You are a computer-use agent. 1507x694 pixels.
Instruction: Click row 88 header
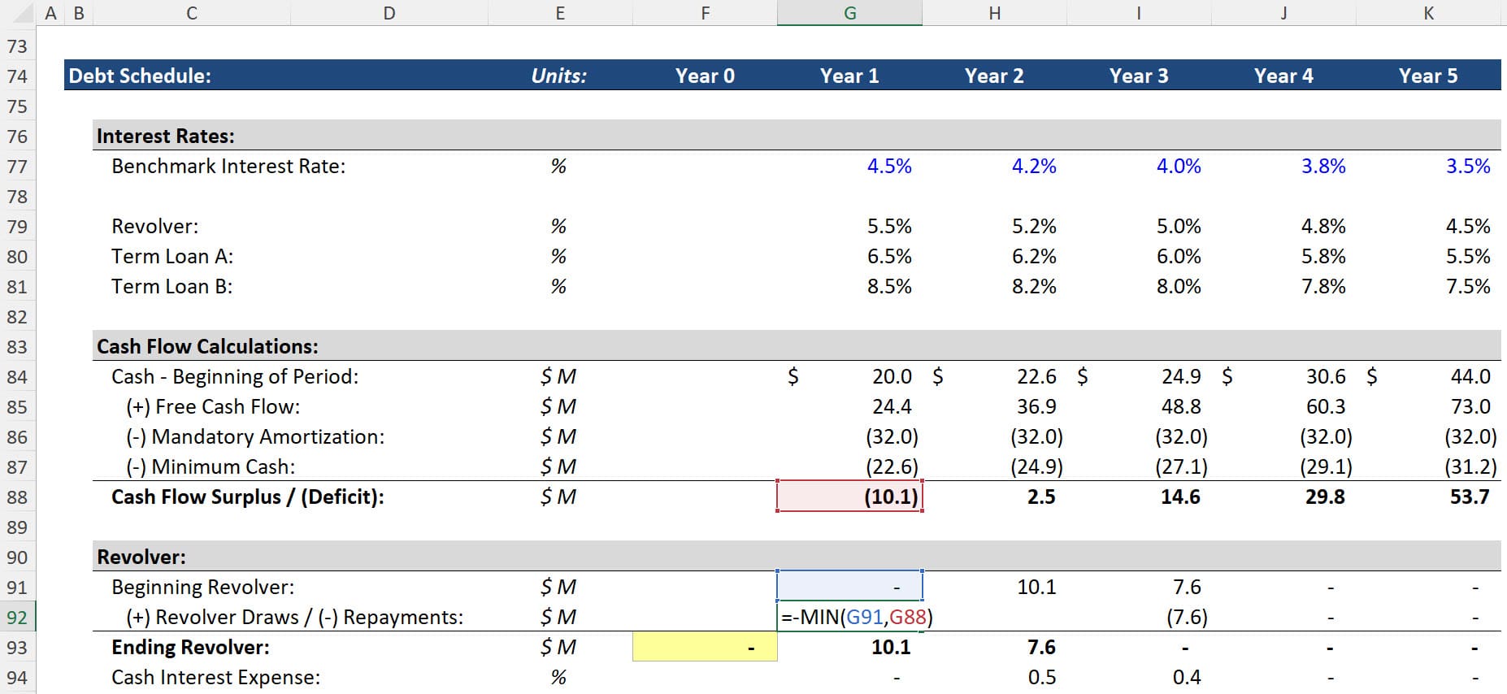(x=17, y=497)
